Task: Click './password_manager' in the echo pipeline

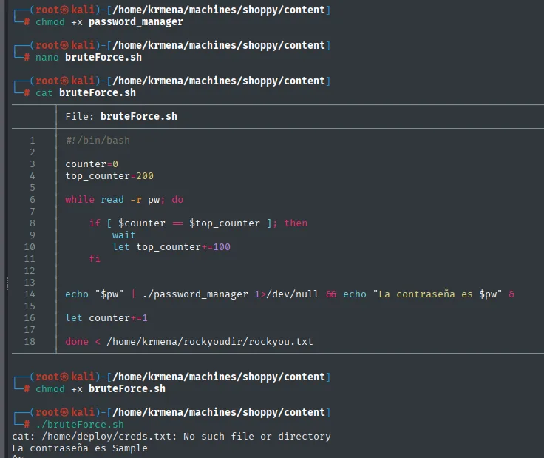Action: click(x=195, y=294)
